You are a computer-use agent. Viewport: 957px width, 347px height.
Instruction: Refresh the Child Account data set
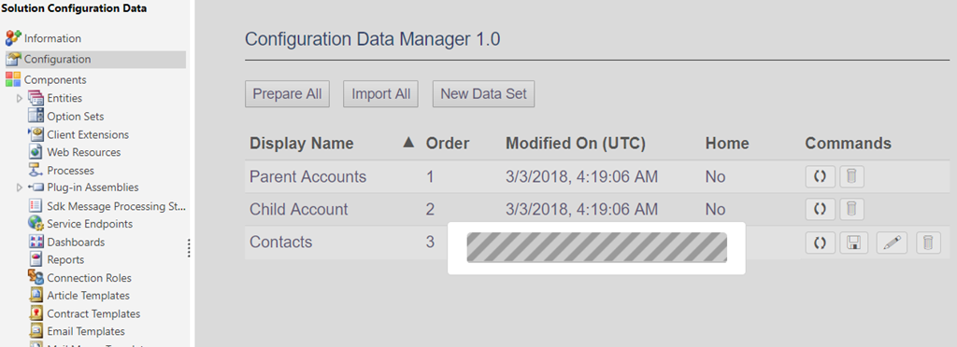click(821, 210)
